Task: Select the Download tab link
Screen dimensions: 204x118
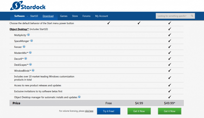Action: pyautogui.click(x=48, y=16)
